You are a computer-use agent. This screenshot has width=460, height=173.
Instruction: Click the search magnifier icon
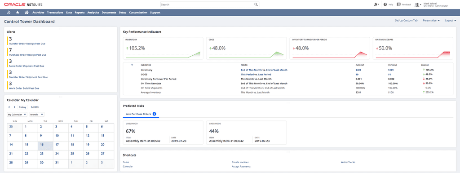point(256,4)
